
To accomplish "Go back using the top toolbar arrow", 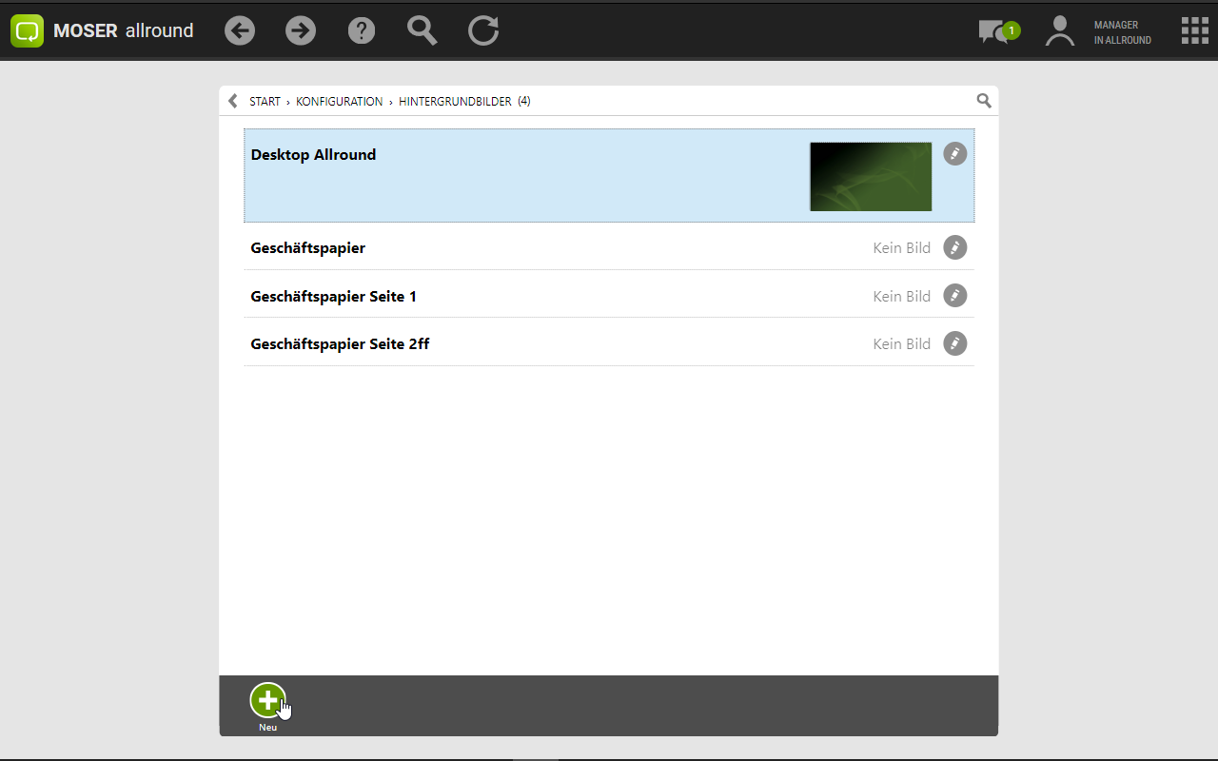I will coord(240,30).
